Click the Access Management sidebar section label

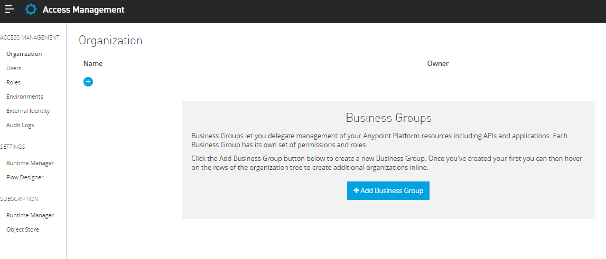tap(30, 37)
